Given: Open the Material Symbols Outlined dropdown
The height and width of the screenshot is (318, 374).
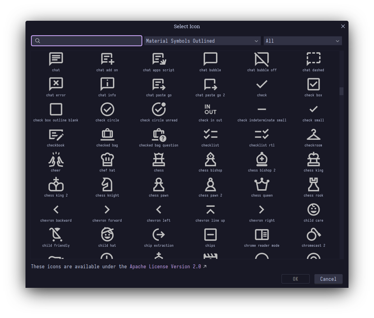Looking at the screenshot, I should pyautogui.click(x=202, y=41).
